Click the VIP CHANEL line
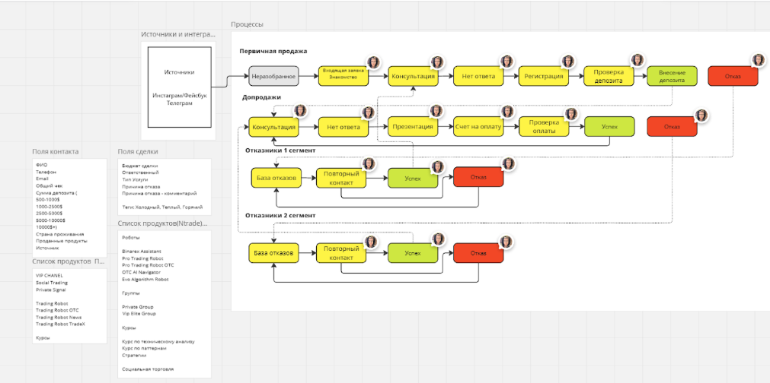This screenshot has width=770, height=383. click(x=49, y=275)
